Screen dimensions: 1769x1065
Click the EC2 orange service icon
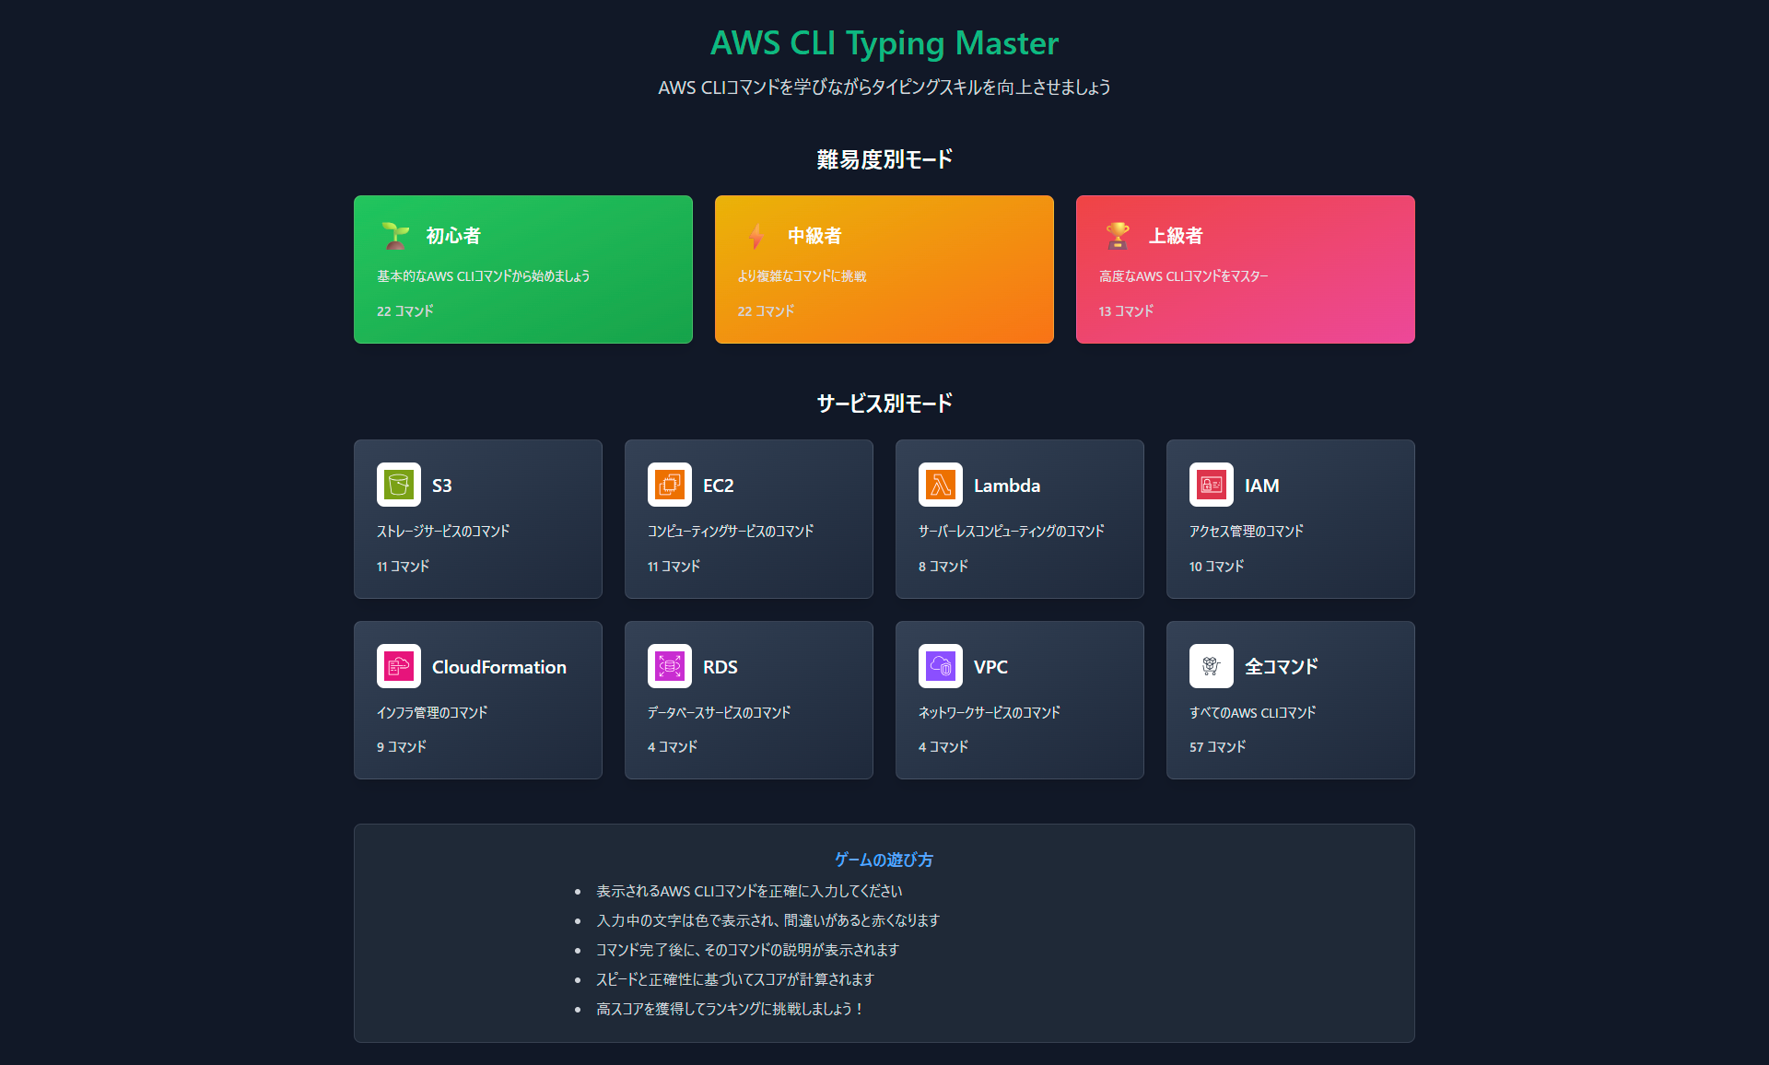coord(669,485)
